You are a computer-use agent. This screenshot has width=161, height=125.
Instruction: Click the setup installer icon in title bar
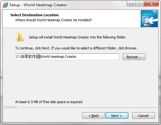tap(5, 5)
